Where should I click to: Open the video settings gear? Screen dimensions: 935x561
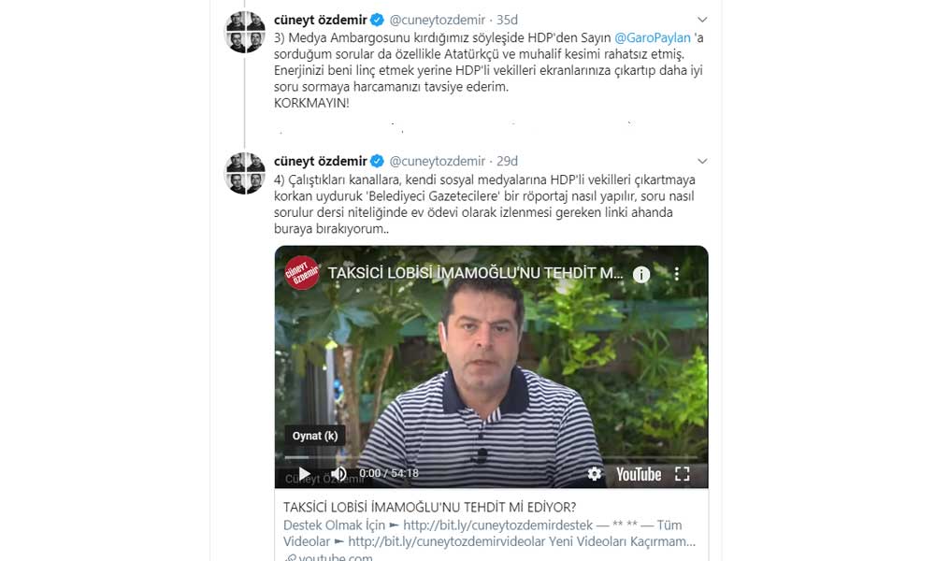pyautogui.click(x=595, y=473)
